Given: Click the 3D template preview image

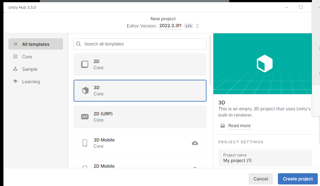Looking at the screenshot, I should point(262,64).
